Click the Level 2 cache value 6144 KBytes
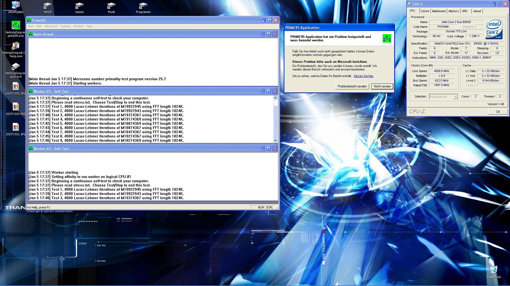Image resolution: width=510 pixels, height=286 pixels. 490,81
